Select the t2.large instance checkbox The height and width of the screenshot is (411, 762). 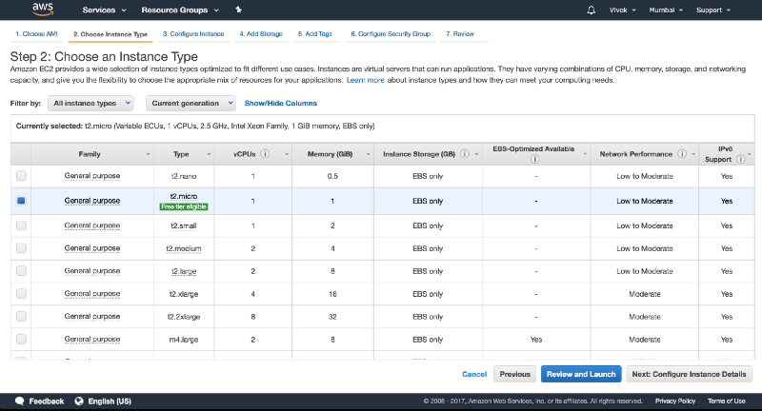[21, 271]
